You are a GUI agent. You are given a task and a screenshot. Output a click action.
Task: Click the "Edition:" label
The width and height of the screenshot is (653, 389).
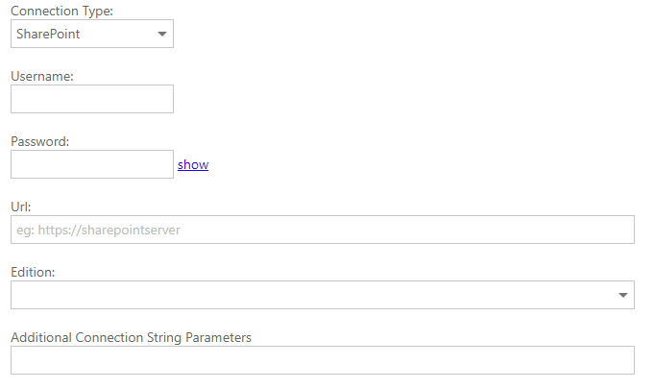33,272
